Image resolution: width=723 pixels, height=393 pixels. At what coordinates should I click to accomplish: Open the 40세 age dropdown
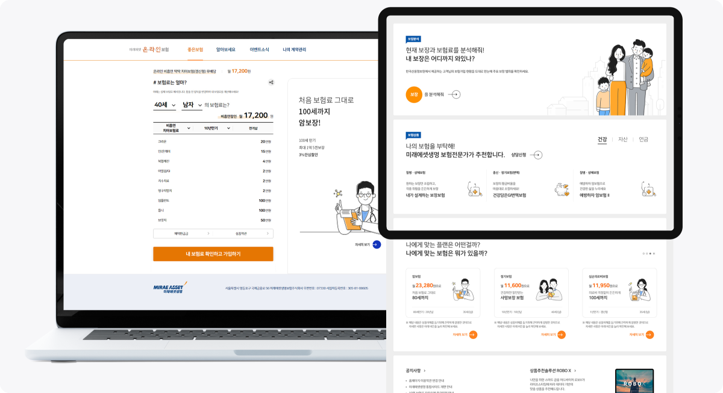pyautogui.click(x=165, y=105)
